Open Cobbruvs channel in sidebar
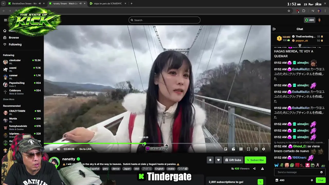 pyautogui.click(x=22, y=92)
